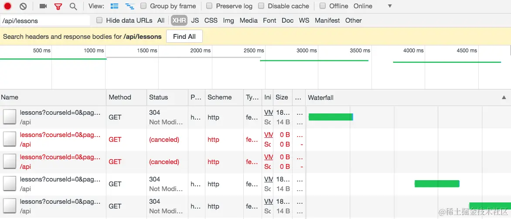
Task: Open search with the magnifier icon
Action: tap(73, 6)
